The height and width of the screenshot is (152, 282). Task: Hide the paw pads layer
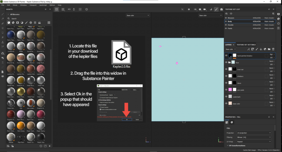[226, 90]
